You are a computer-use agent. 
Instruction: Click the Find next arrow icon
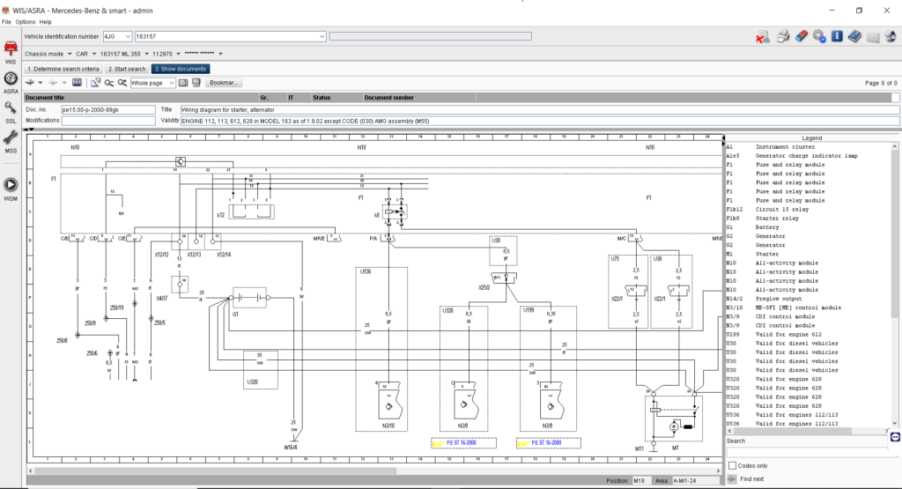pos(732,478)
